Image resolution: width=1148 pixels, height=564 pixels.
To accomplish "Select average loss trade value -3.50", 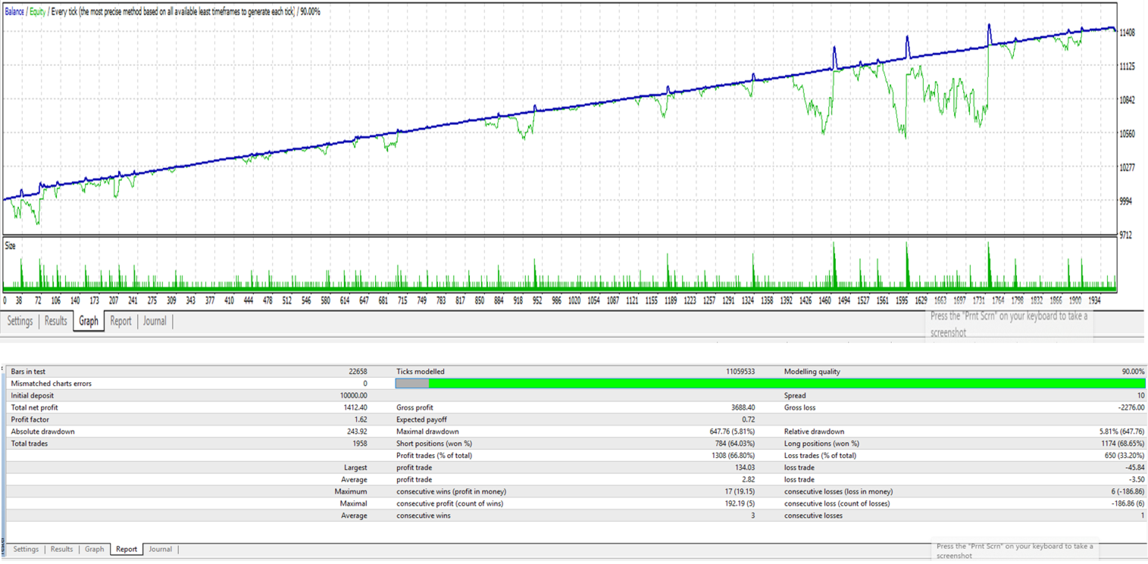I will [x=1136, y=479].
